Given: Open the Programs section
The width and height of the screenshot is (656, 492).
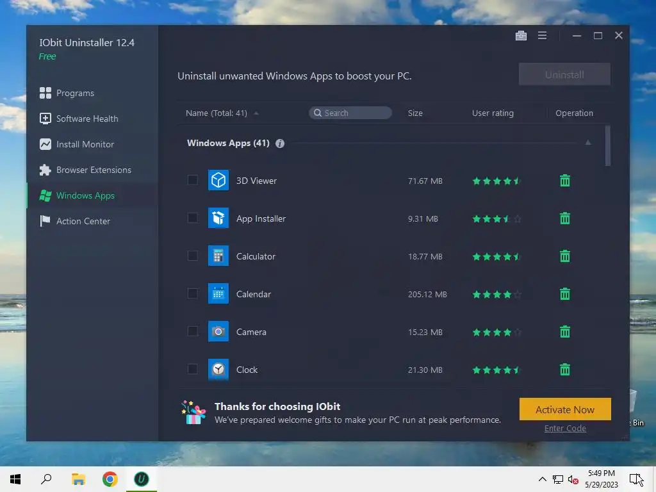Looking at the screenshot, I should (92, 93).
